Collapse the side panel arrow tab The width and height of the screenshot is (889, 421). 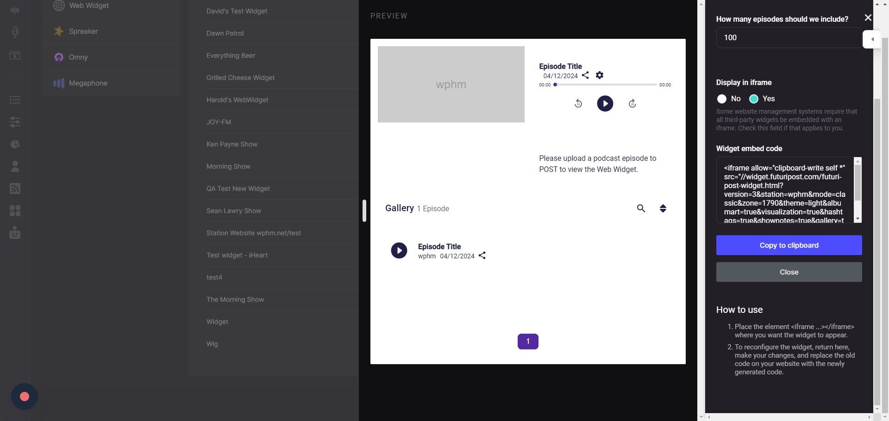coord(872,39)
